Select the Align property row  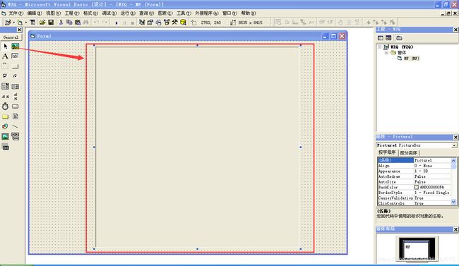click(414, 166)
